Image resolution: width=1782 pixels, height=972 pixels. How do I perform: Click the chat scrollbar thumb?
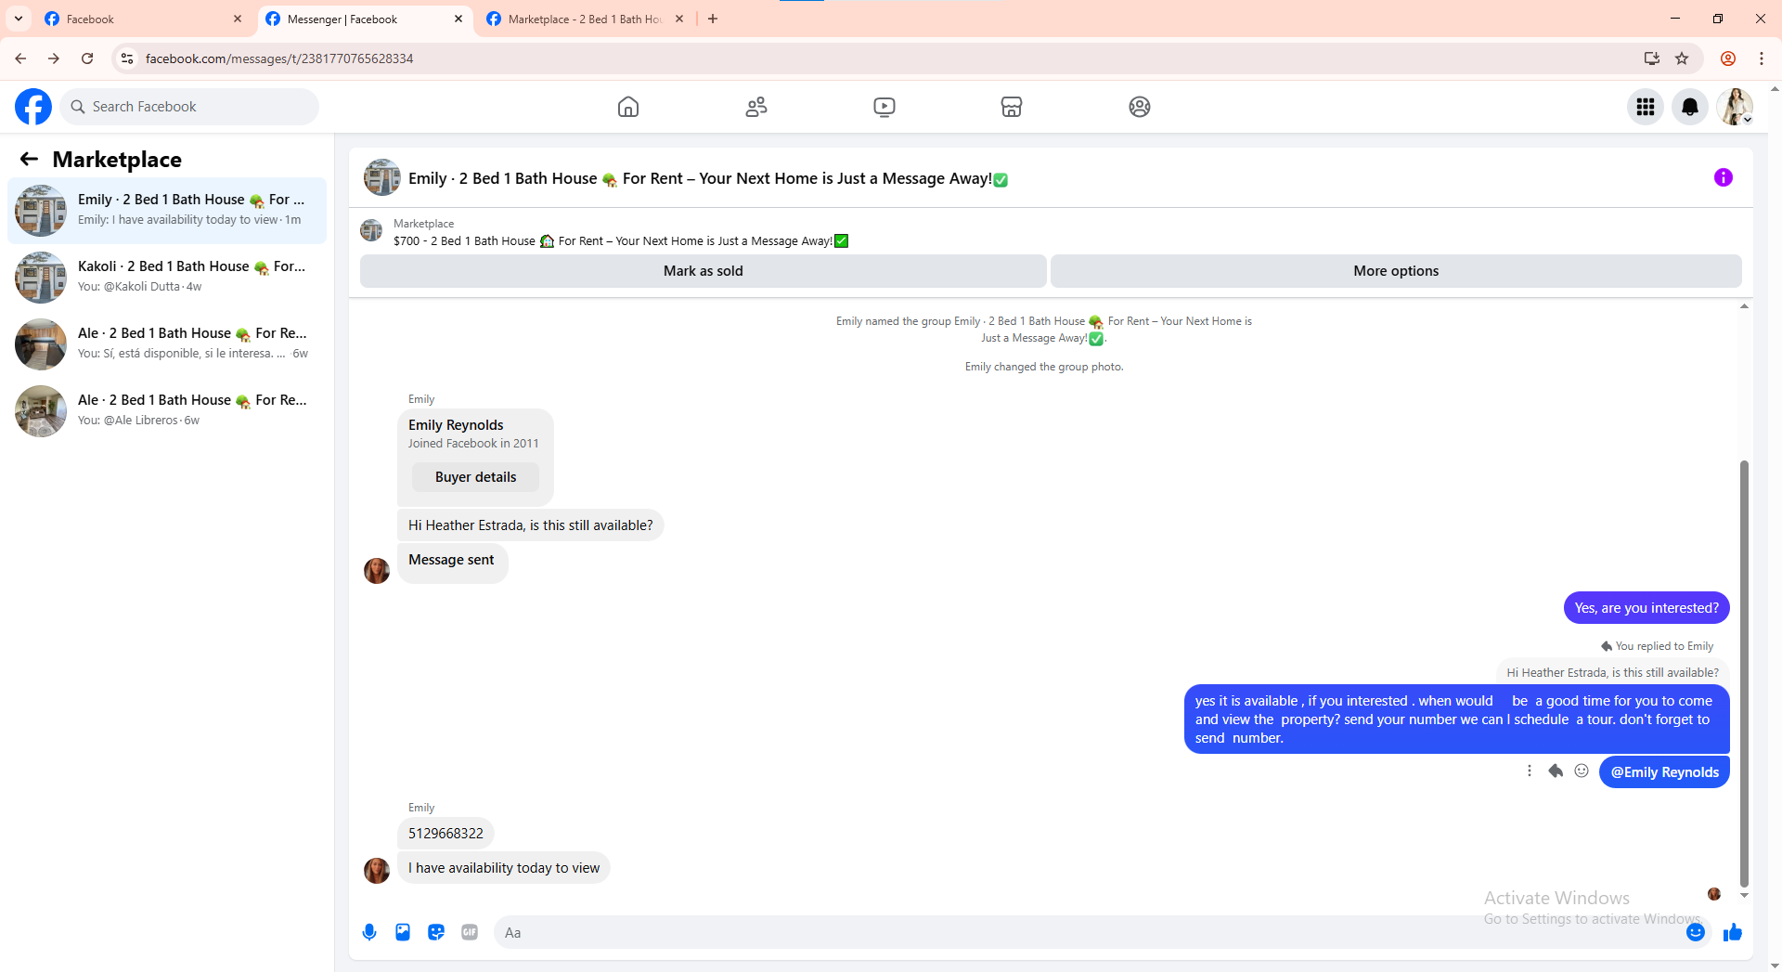(x=1744, y=673)
